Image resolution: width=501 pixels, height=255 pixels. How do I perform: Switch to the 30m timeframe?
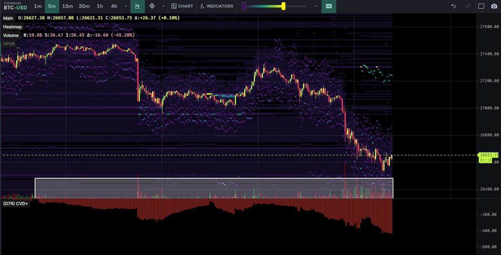click(x=84, y=6)
